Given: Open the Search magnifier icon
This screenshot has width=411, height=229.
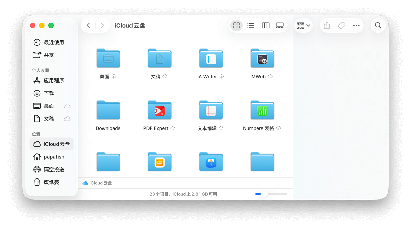Looking at the screenshot, I should (378, 25).
